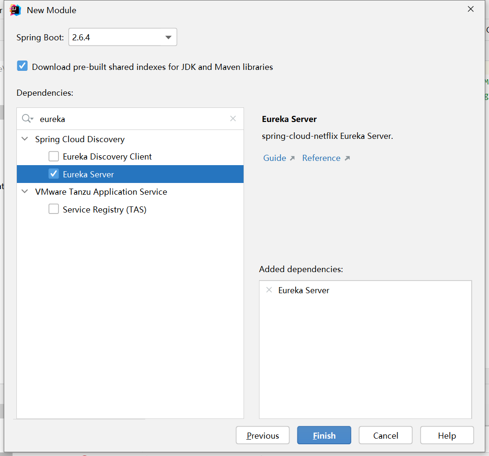The image size is (489, 456).
Task: Click the Finish button
Action: point(324,435)
